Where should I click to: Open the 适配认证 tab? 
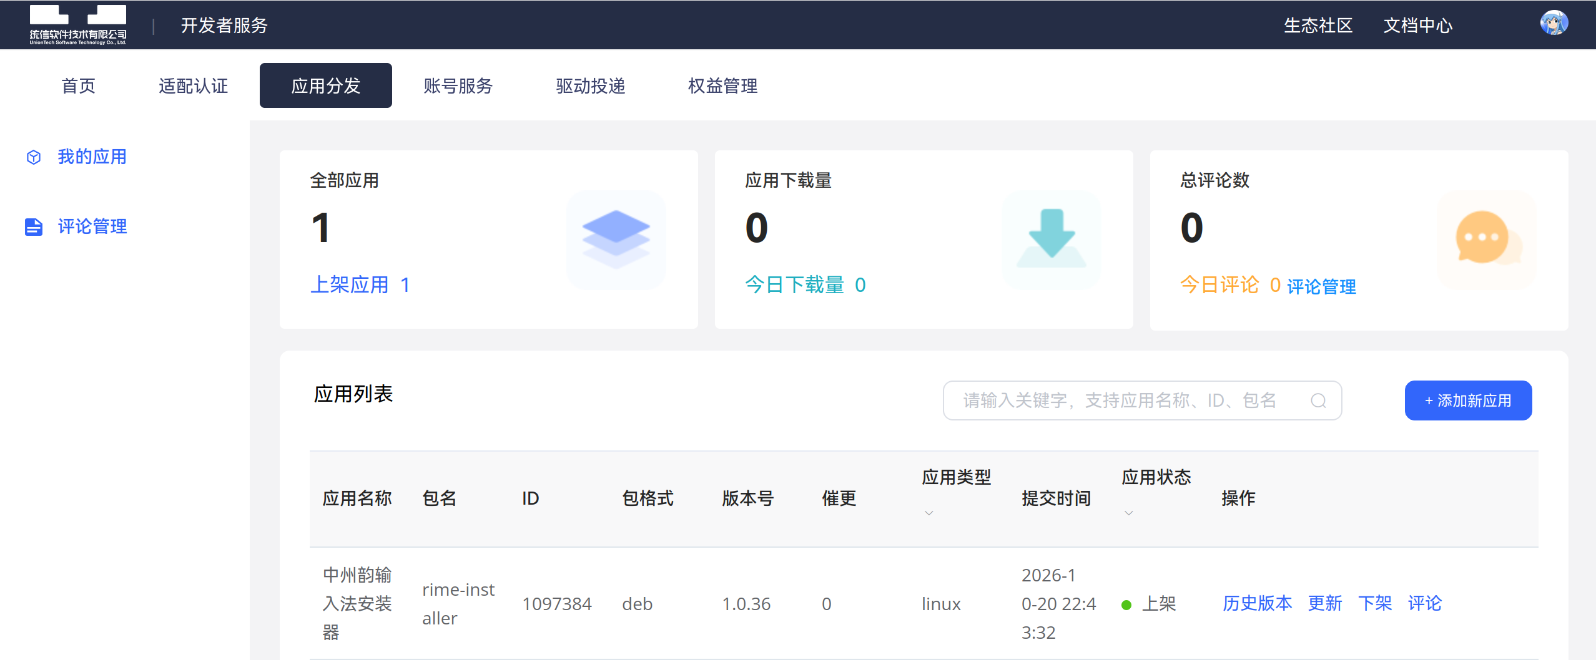click(194, 85)
